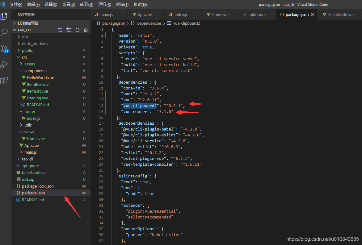Open .gitignore in the file tree
362x245 pixels.
click(31, 166)
